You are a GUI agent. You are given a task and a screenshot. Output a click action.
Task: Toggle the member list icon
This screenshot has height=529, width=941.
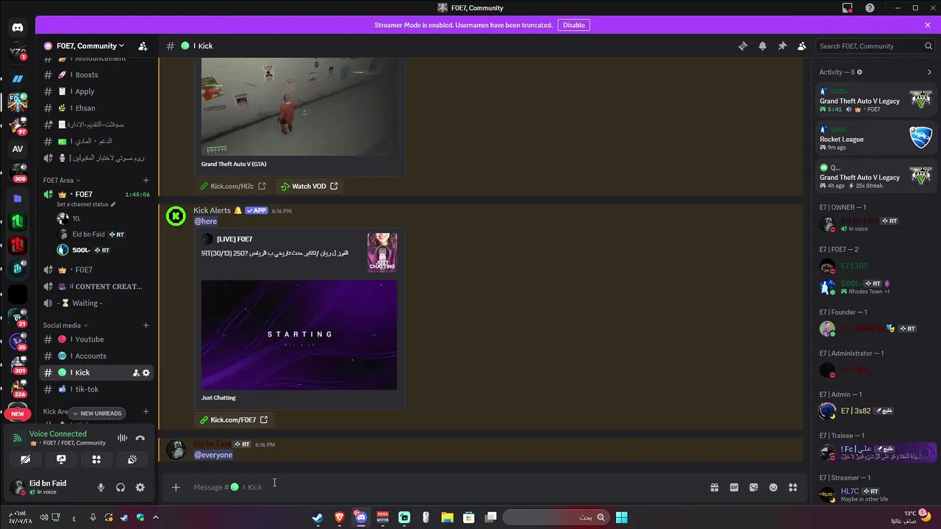coord(802,46)
